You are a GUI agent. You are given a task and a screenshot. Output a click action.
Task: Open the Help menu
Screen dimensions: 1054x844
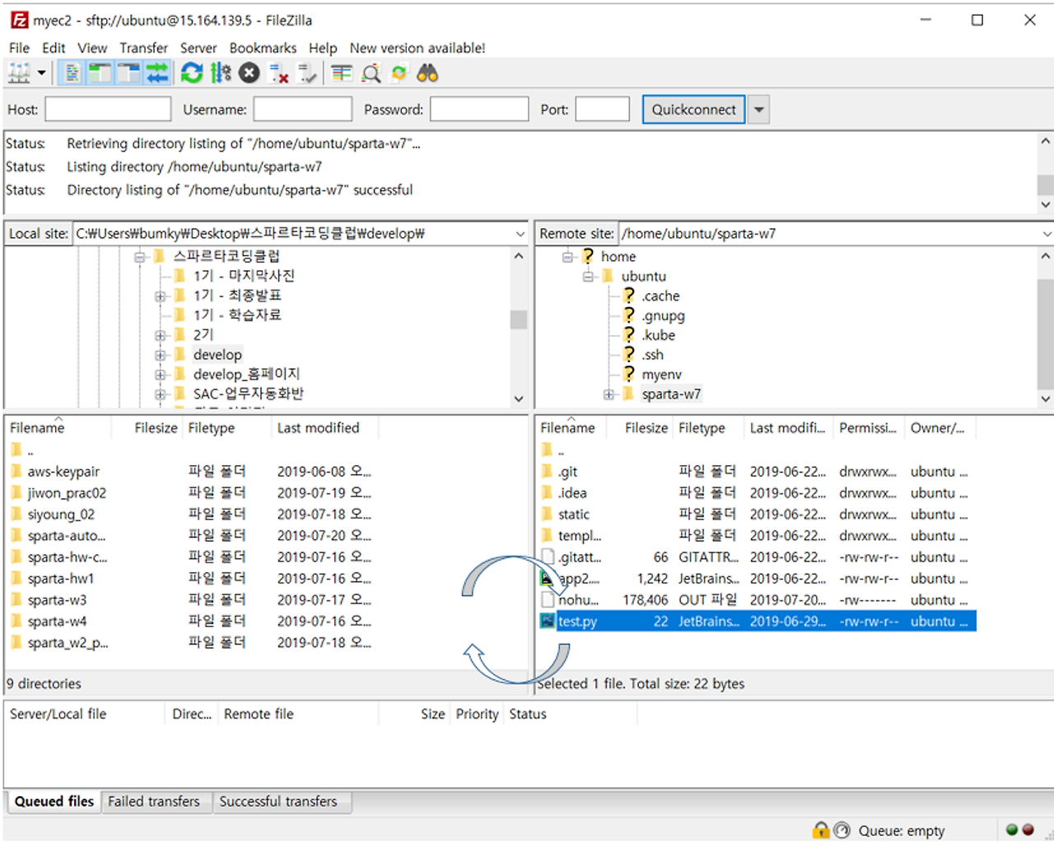[x=323, y=48]
